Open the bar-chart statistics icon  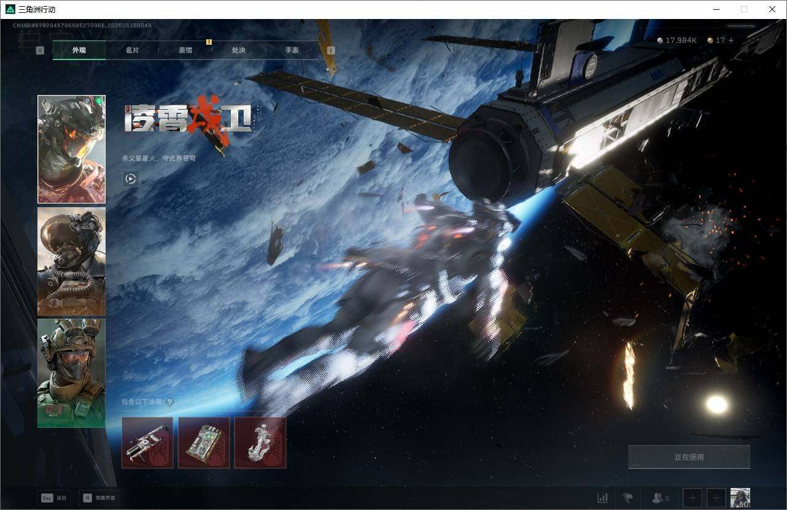click(603, 498)
